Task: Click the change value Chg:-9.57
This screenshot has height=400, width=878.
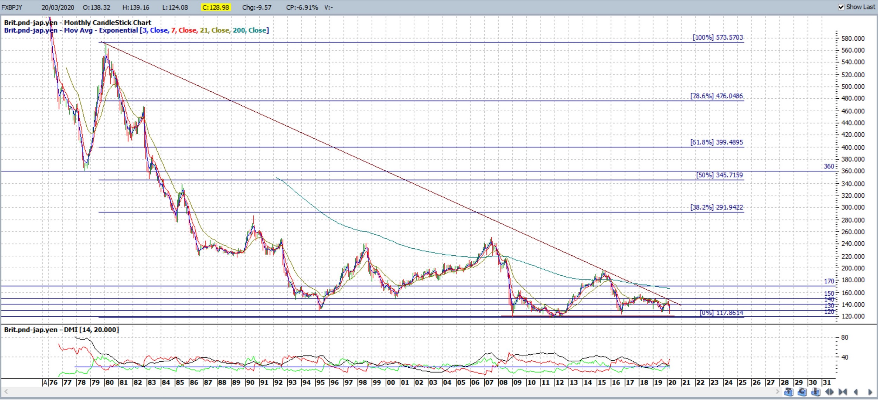Action: pos(257,7)
